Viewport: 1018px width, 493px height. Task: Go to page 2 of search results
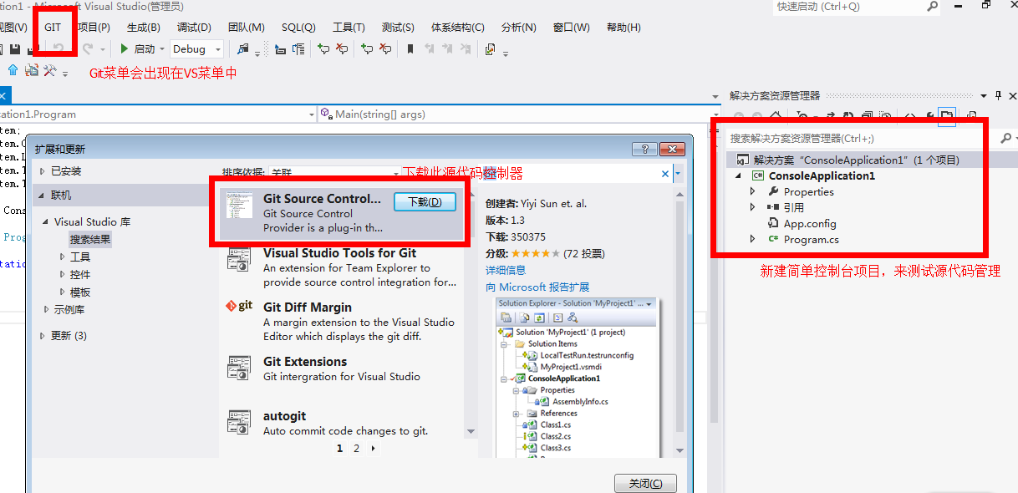(356, 449)
